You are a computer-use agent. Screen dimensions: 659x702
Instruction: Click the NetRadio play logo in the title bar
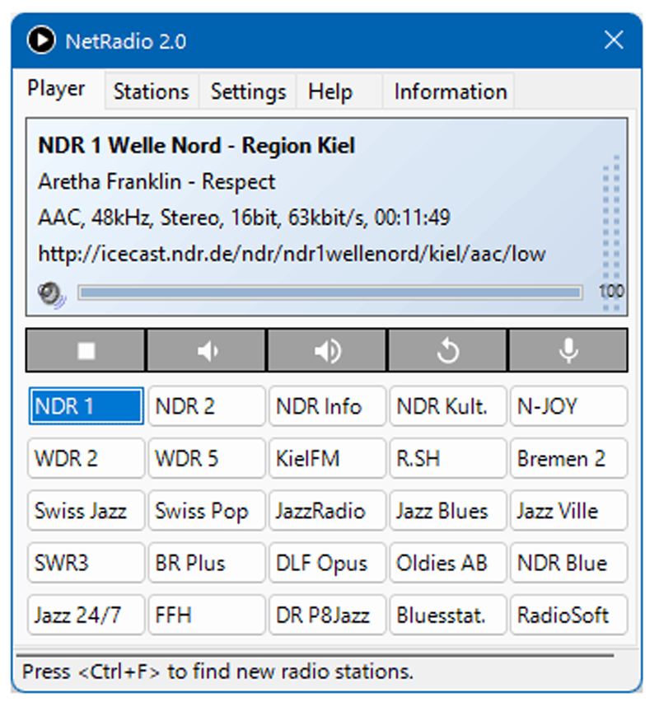click(x=41, y=40)
